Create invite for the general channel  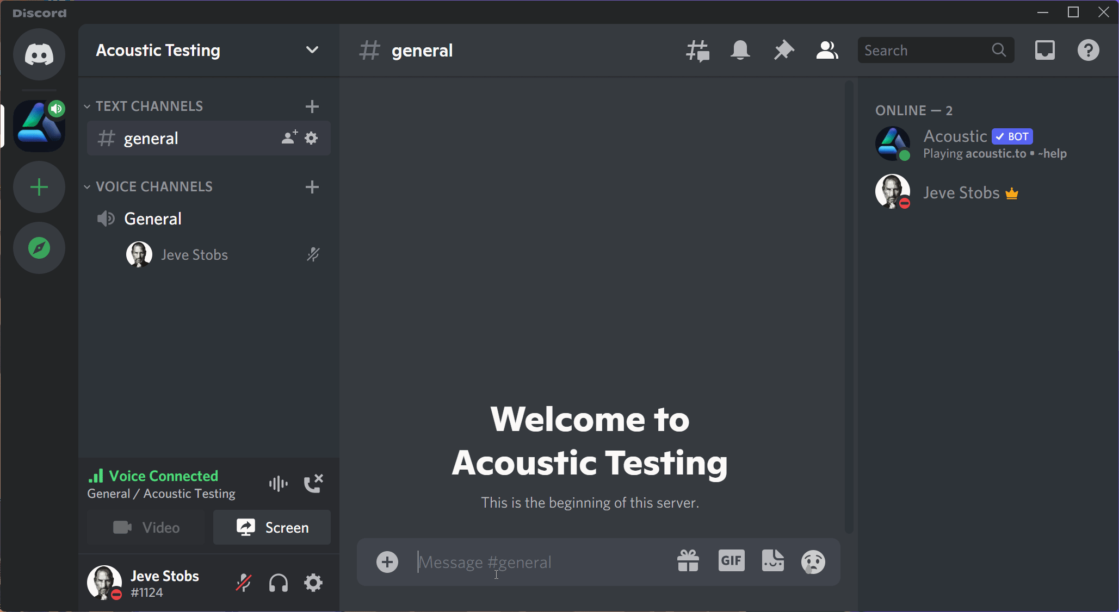coord(289,138)
